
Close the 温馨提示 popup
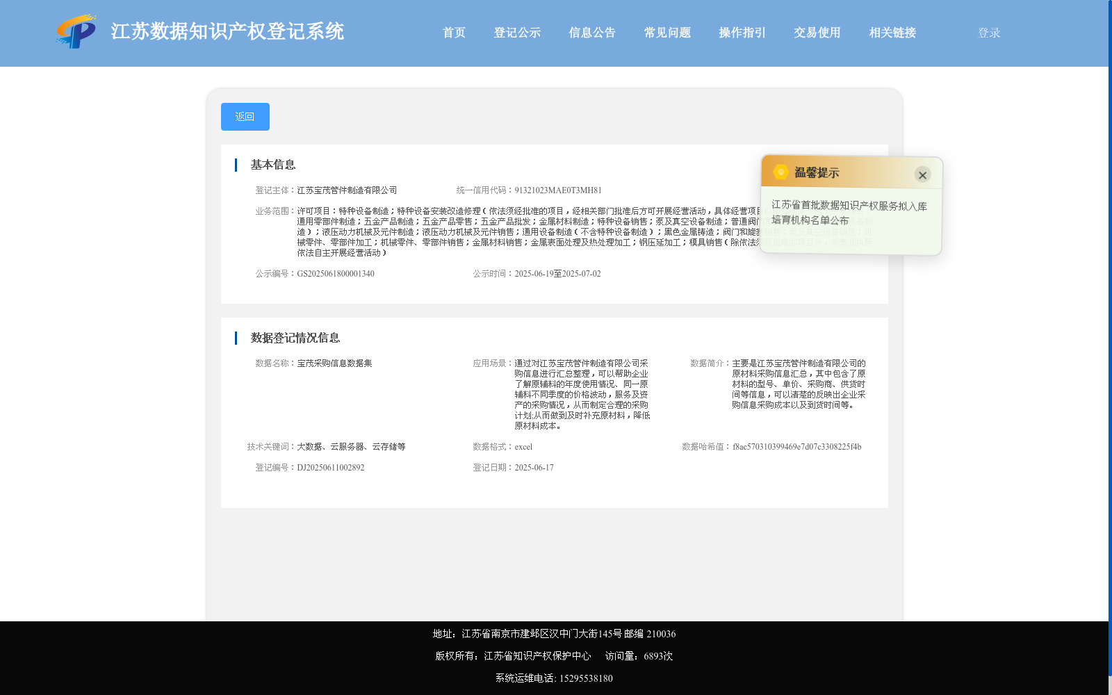(x=922, y=175)
